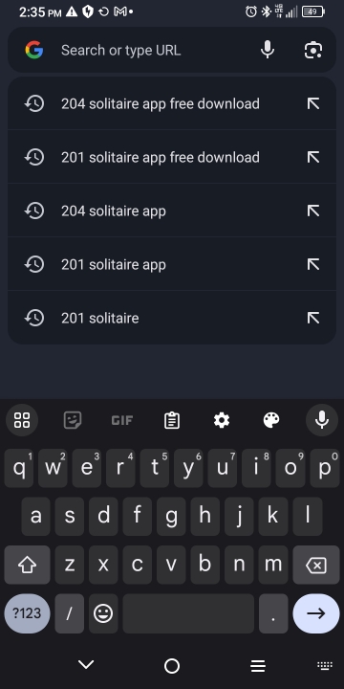Hide keyboard using the down chevron
Viewport: 344px width, 689px height.
pyautogui.click(x=86, y=664)
